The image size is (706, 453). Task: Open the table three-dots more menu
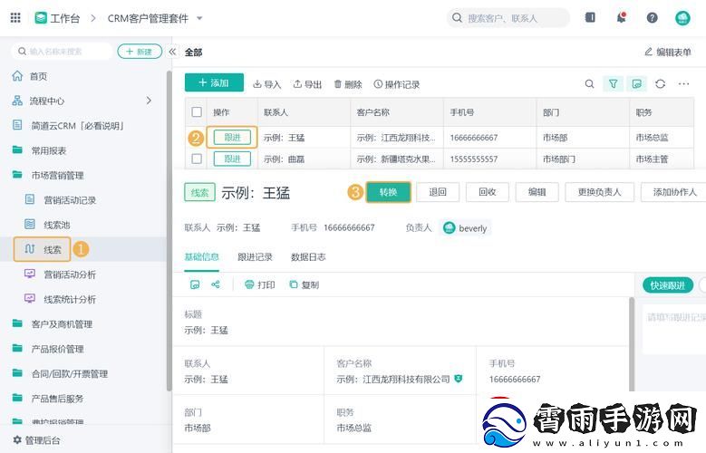(683, 83)
